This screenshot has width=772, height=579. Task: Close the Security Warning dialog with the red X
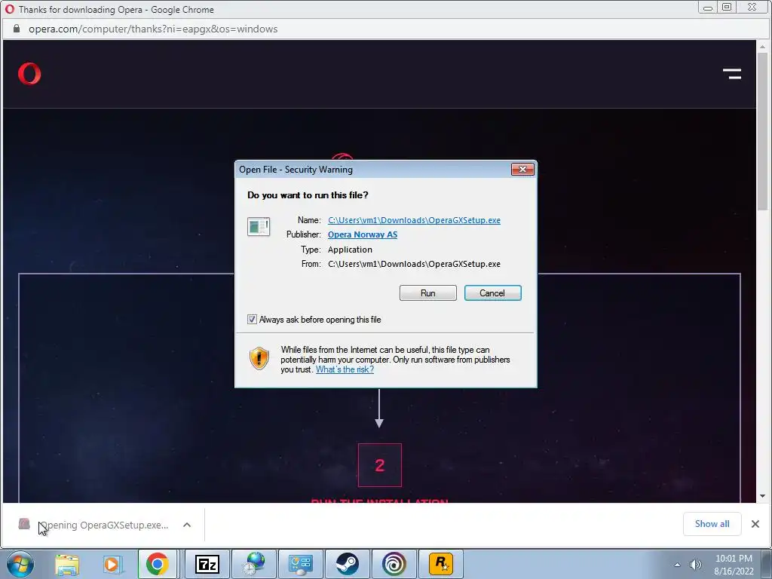[x=522, y=170]
